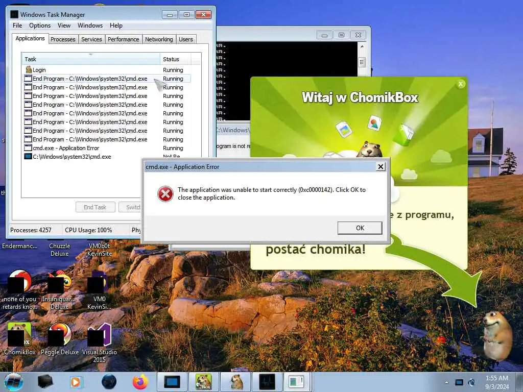The image size is (523, 392).
Task: Click the partially hidden Switch To button
Action: pyautogui.click(x=130, y=207)
